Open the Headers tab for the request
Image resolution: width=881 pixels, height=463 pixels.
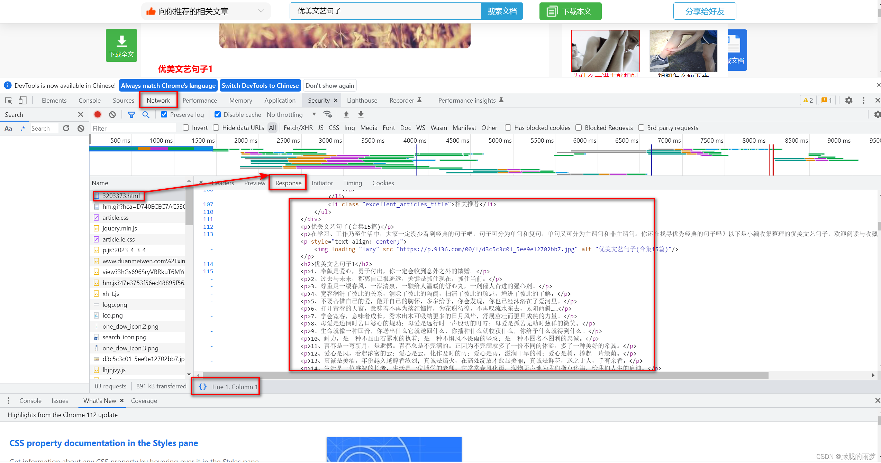(222, 183)
